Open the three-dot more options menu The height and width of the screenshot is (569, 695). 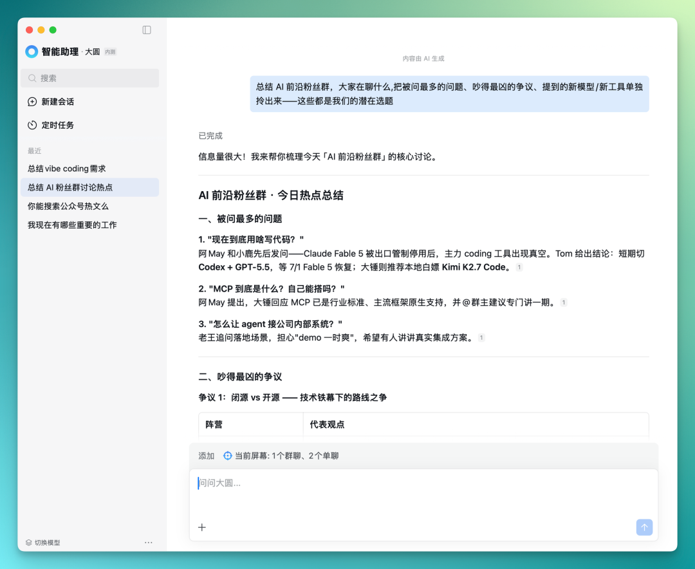pos(149,543)
